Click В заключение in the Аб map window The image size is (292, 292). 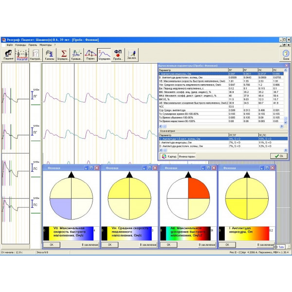(207, 245)
